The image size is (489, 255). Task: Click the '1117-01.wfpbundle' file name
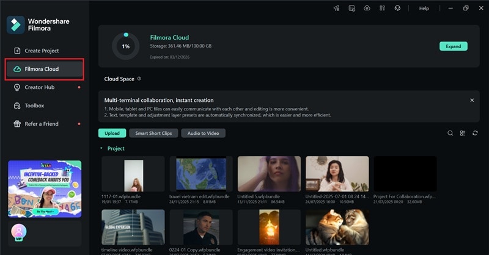pyautogui.click(x=121, y=196)
